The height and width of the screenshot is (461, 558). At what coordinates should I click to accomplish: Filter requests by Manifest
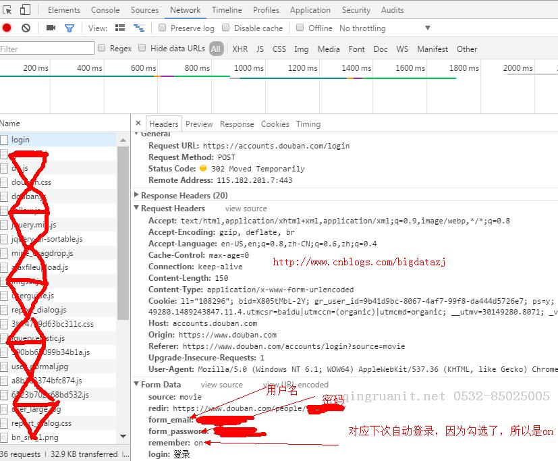433,49
